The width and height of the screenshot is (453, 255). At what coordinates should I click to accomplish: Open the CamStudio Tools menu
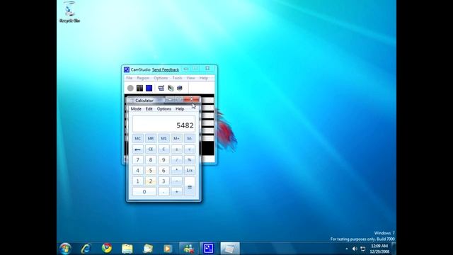pos(177,78)
